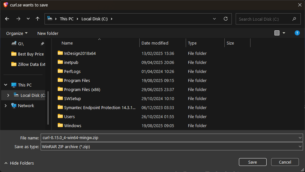Click the change view layout icon
Image resolution: width=305 pixels, height=172 pixels.
click(277, 33)
